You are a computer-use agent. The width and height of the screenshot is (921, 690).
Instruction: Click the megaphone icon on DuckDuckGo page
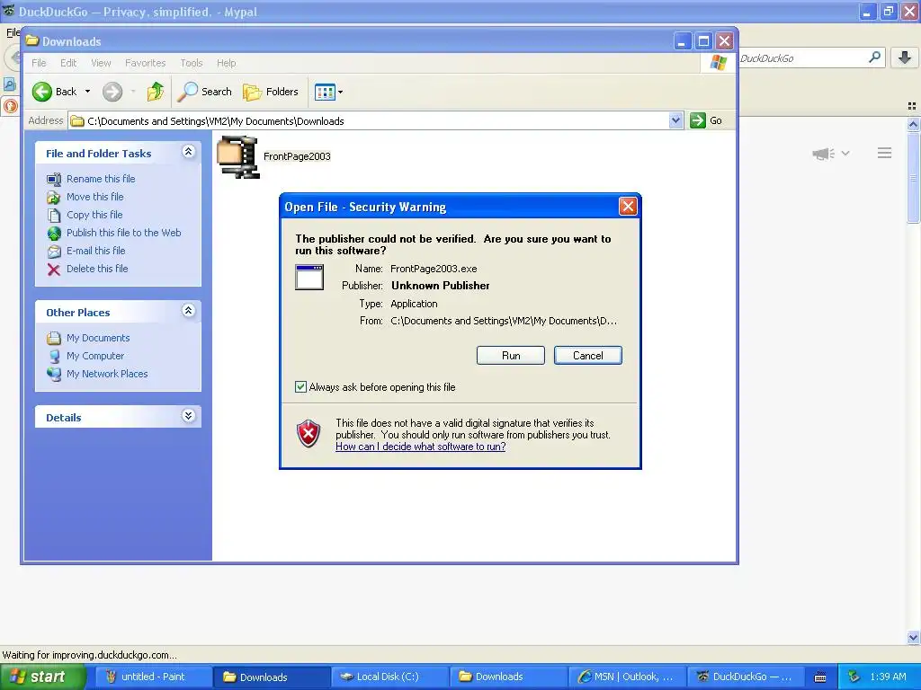click(x=824, y=154)
